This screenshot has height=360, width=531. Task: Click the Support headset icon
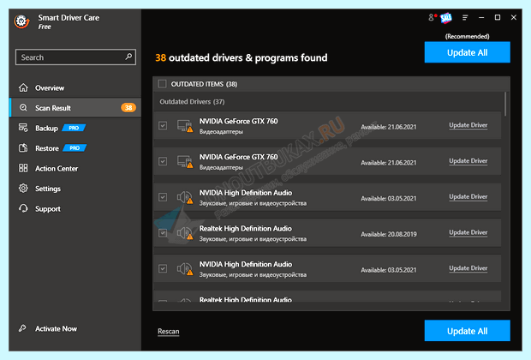click(x=23, y=208)
